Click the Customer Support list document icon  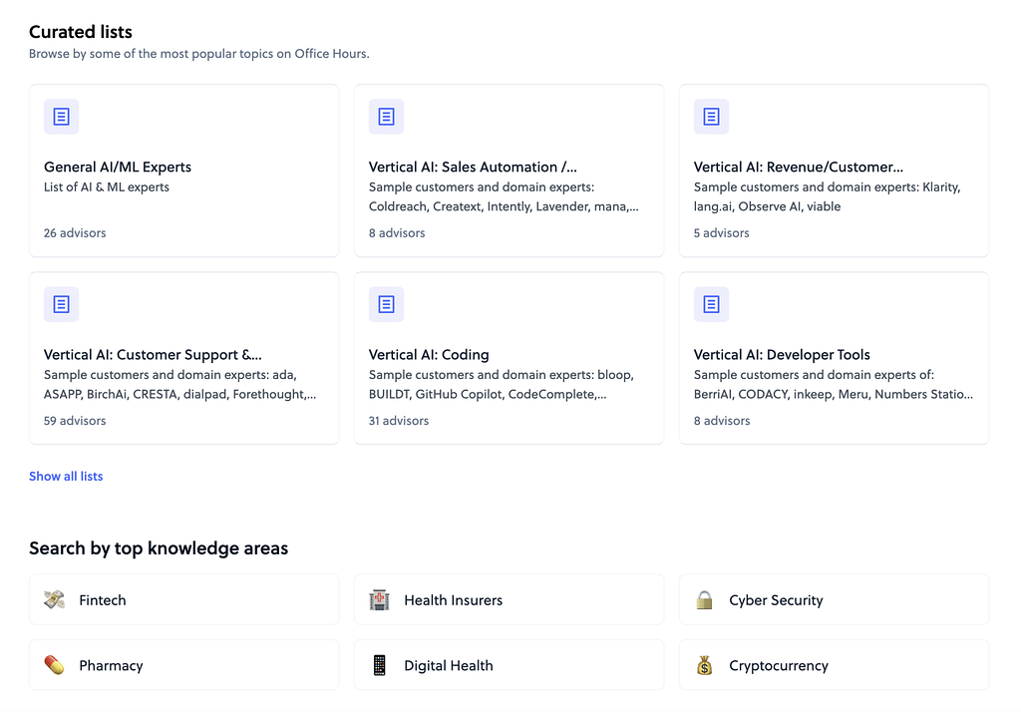coord(61,304)
